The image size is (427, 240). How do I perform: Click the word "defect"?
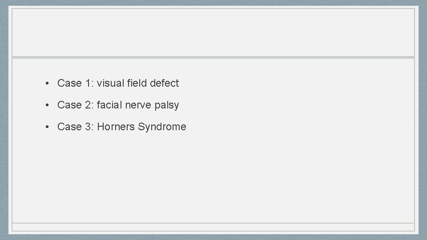tap(164, 83)
